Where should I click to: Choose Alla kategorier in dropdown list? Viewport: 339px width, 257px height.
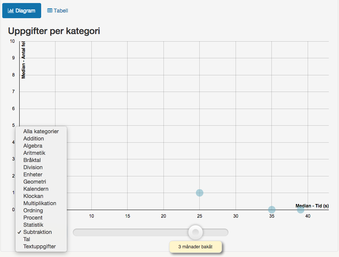tap(41, 131)
